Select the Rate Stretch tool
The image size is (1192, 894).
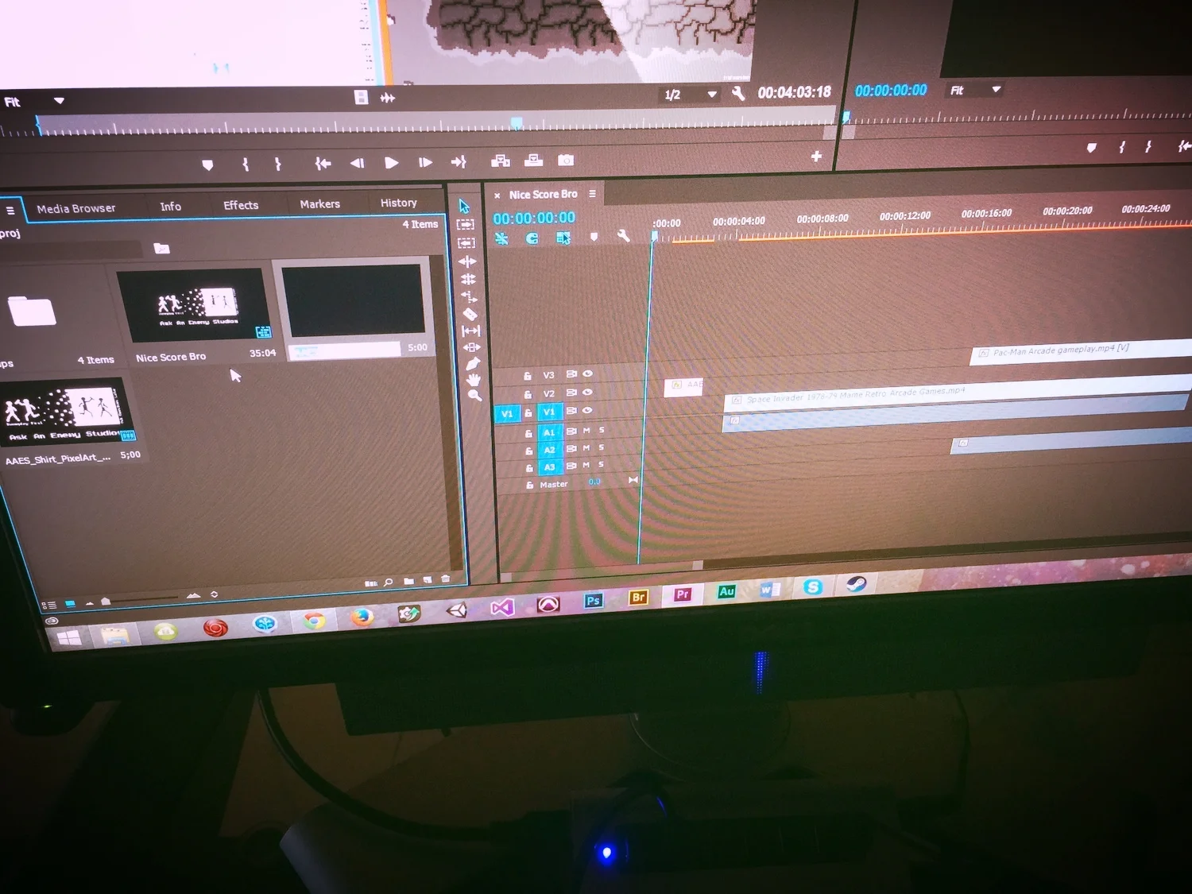[470, 297]
